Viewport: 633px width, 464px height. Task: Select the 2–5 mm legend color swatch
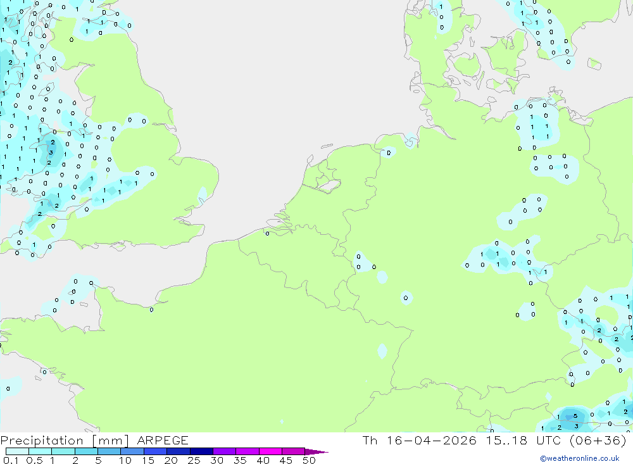[86, 451]
